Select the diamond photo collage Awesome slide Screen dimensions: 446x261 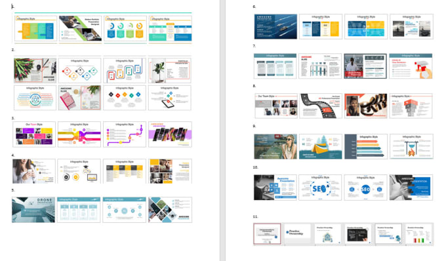pyautogui.click(x=170, y=210)
